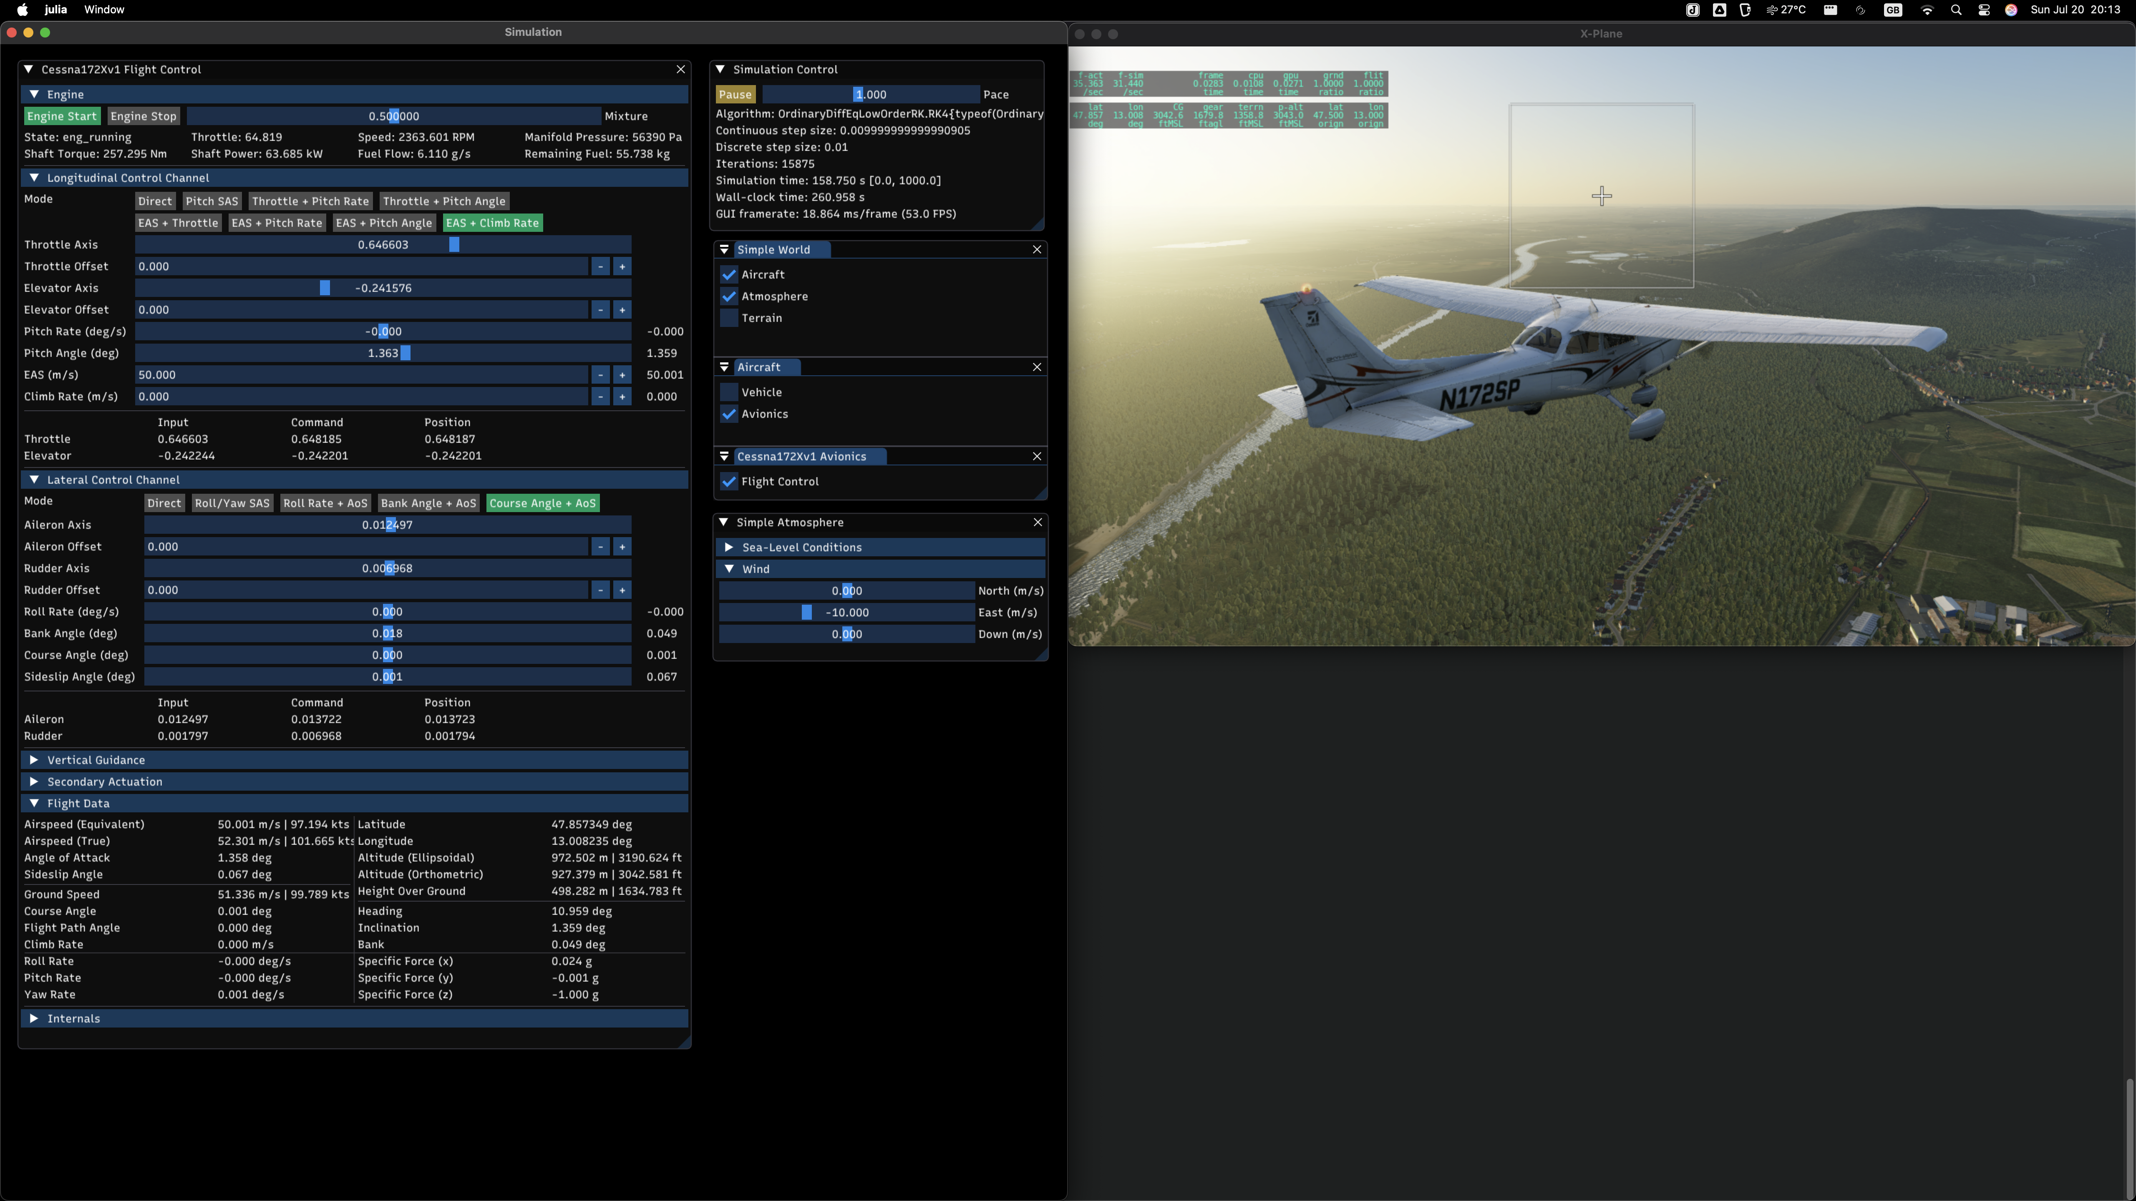This screenshot has width=2136, height=1201.
Task: Collapse the Longitudinal Control Channel section
Action: [x=34, y=178]
